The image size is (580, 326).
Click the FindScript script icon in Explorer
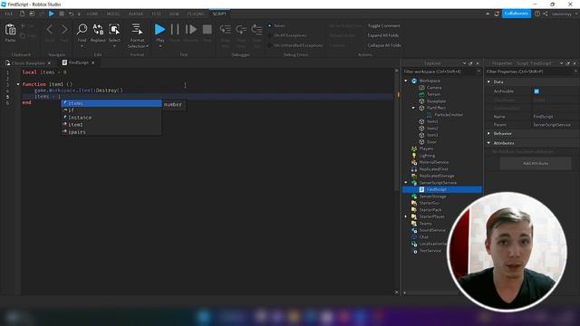pos(421,189)
